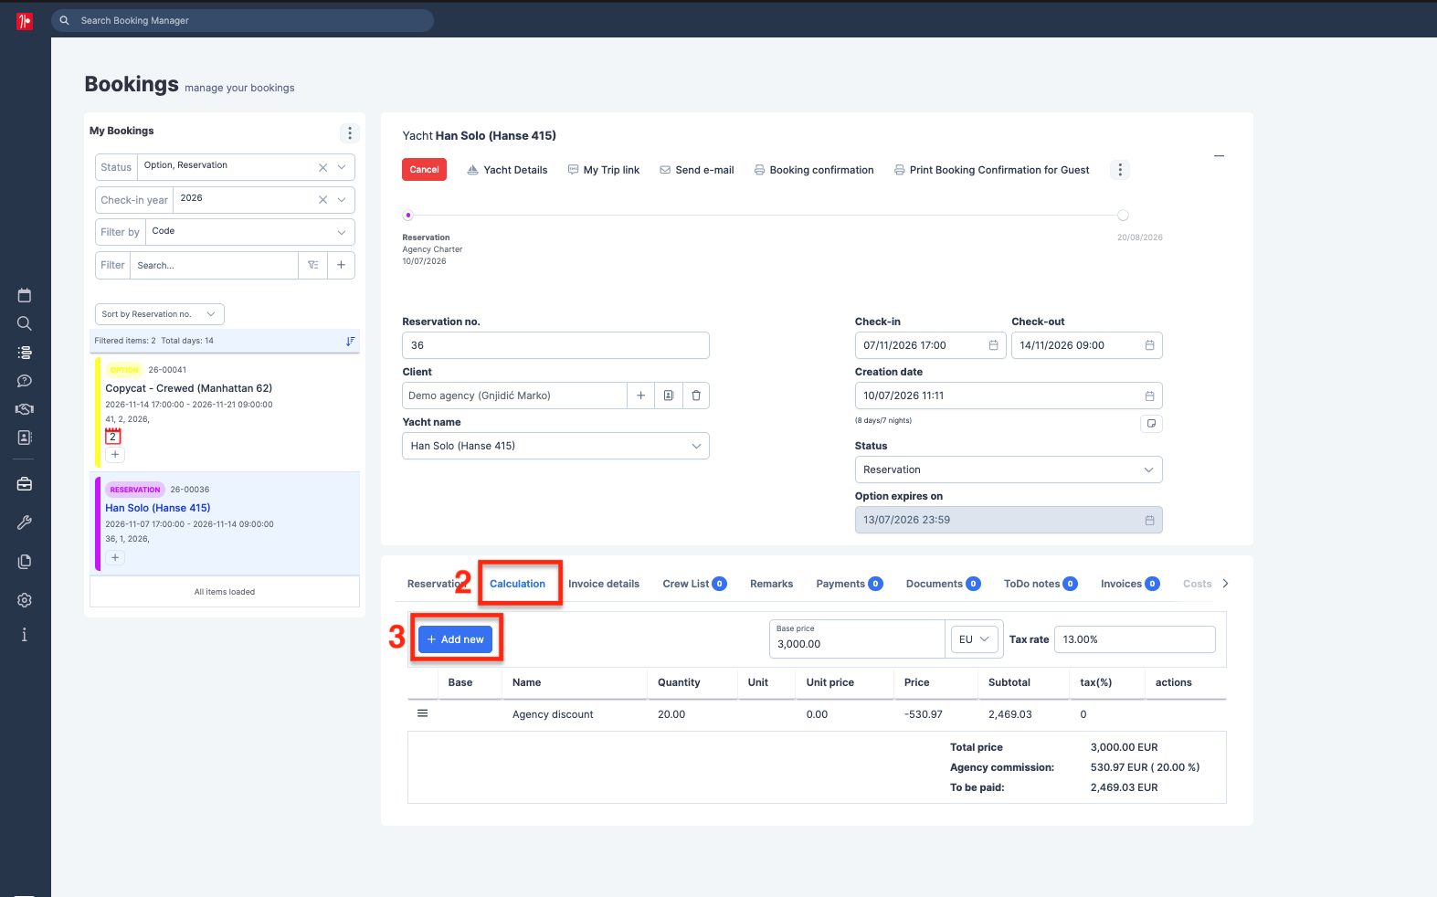Open the calendar icon in the sidebar
This screenshot has height=897, width=1437.
pos(25,295)
